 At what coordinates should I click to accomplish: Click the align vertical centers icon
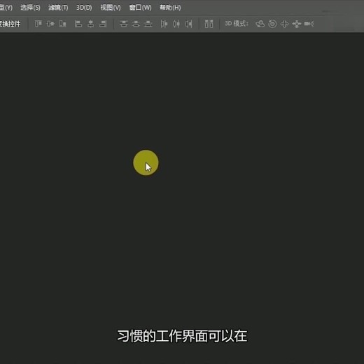(50, 24)
